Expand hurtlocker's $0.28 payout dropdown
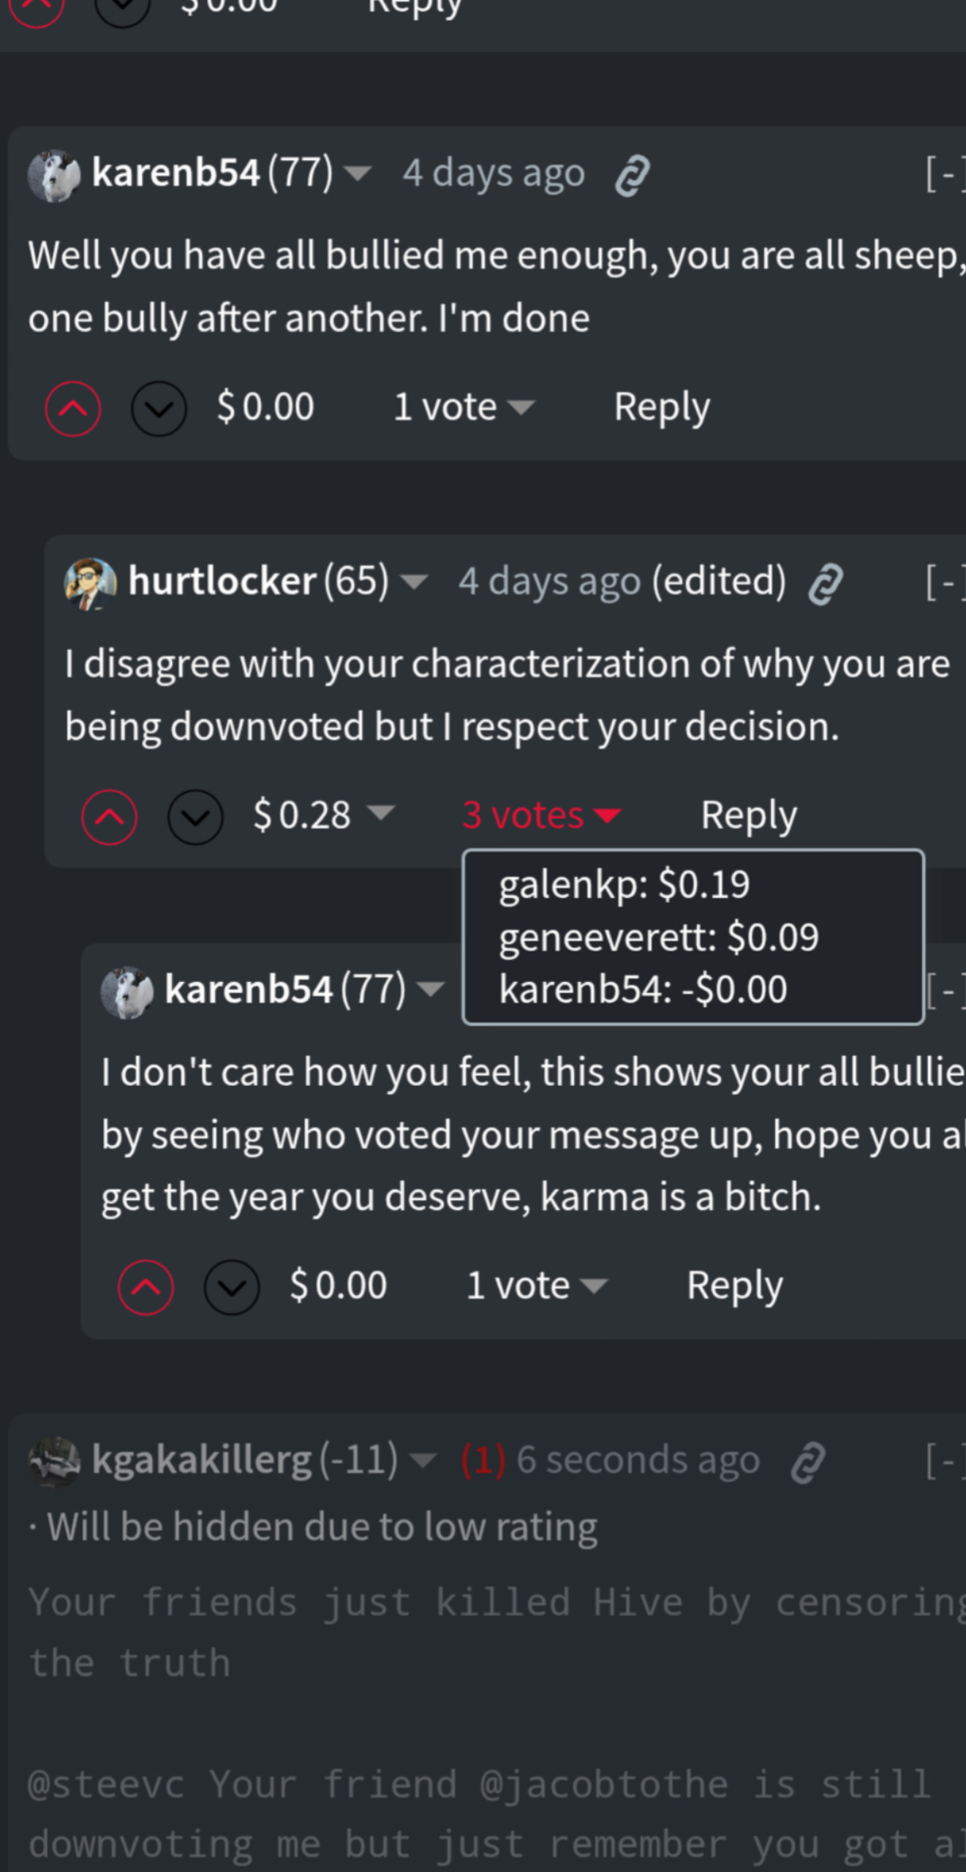 381,813
